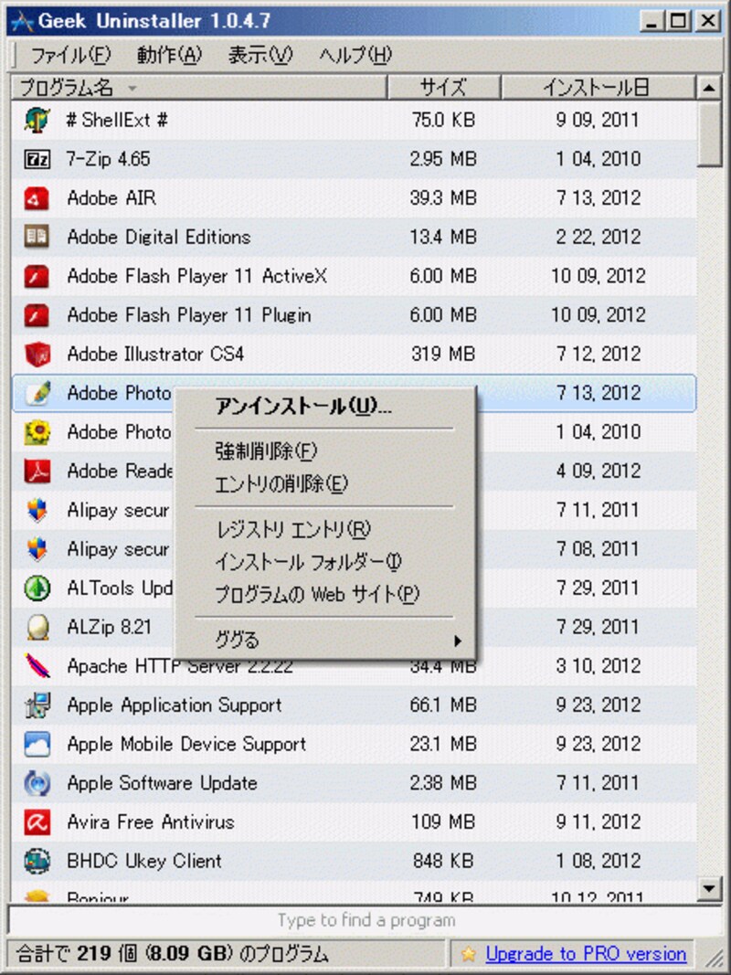Close the Geek Uninstaller window
Image resolution: width=731 pixels, height=975 pixels.
point(708,22)
